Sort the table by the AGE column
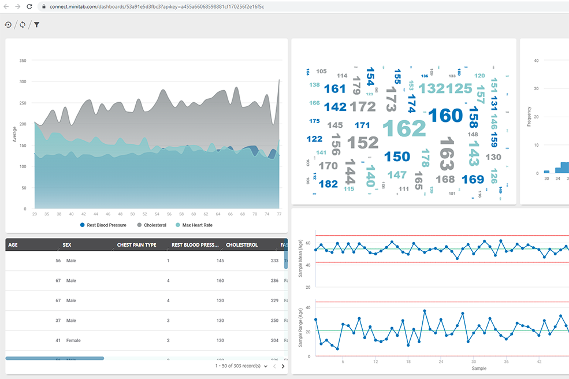Viewport: 569px width, 379px height. coord(13,244)
